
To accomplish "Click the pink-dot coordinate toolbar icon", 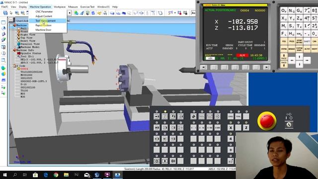I will (x=179, y=13).
